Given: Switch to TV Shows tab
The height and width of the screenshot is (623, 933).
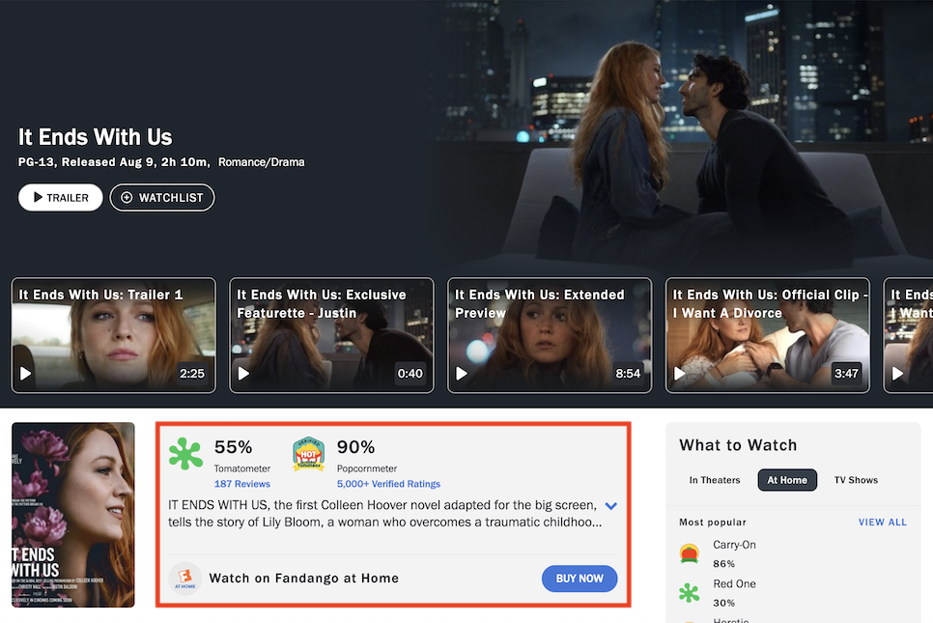Looking at the screenshot, I should tap(856, 480).
